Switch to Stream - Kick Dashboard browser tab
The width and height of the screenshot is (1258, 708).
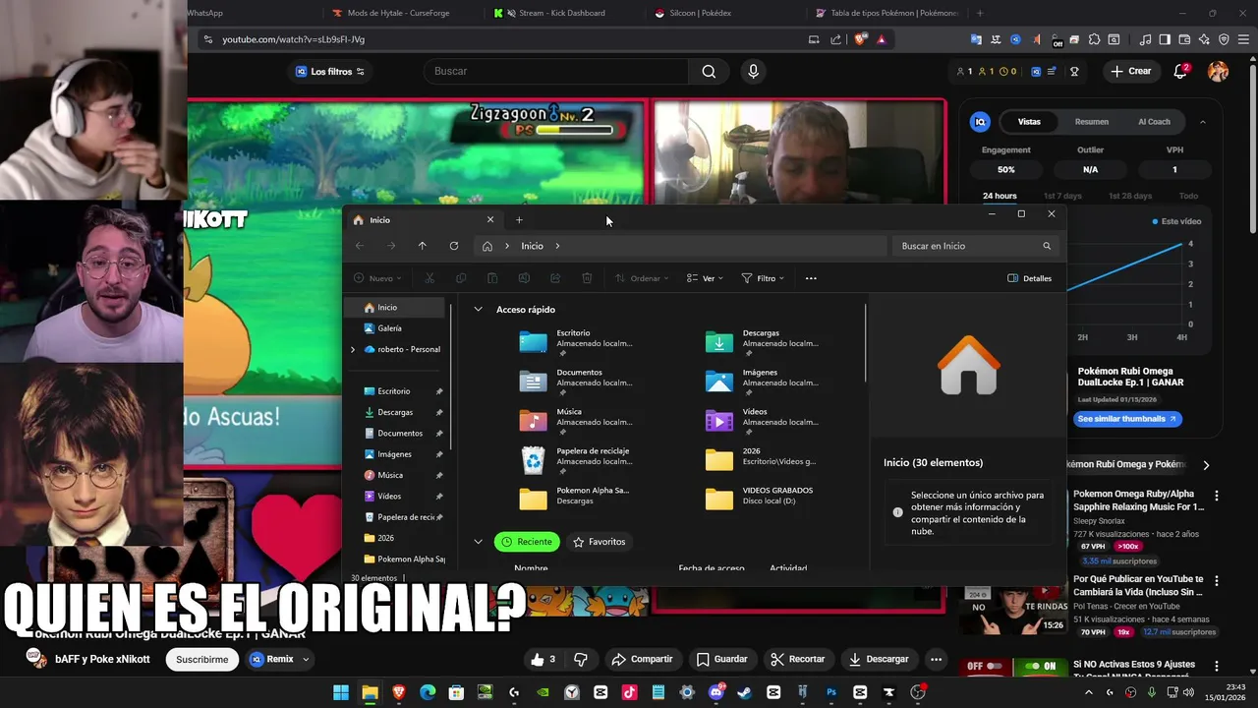[x=562, y=13]
